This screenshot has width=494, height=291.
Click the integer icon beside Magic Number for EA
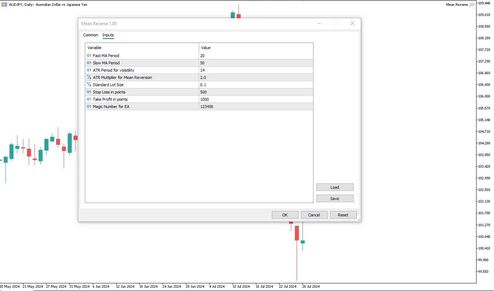point(89,107)
